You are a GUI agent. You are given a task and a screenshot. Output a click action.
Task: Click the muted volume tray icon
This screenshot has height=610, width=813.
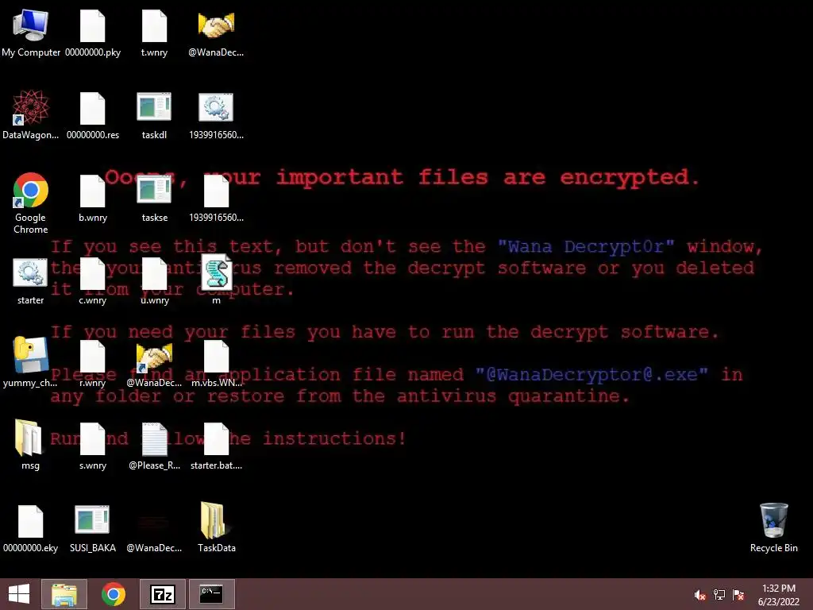tap(700, 595)
